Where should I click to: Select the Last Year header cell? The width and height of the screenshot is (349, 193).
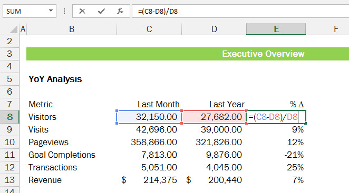click(x=214, y=104)
